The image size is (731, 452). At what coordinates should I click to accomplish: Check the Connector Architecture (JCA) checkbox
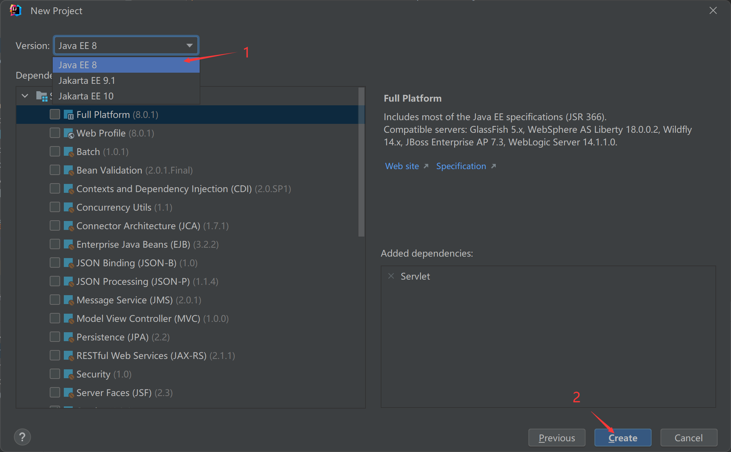tap(55, 225)
